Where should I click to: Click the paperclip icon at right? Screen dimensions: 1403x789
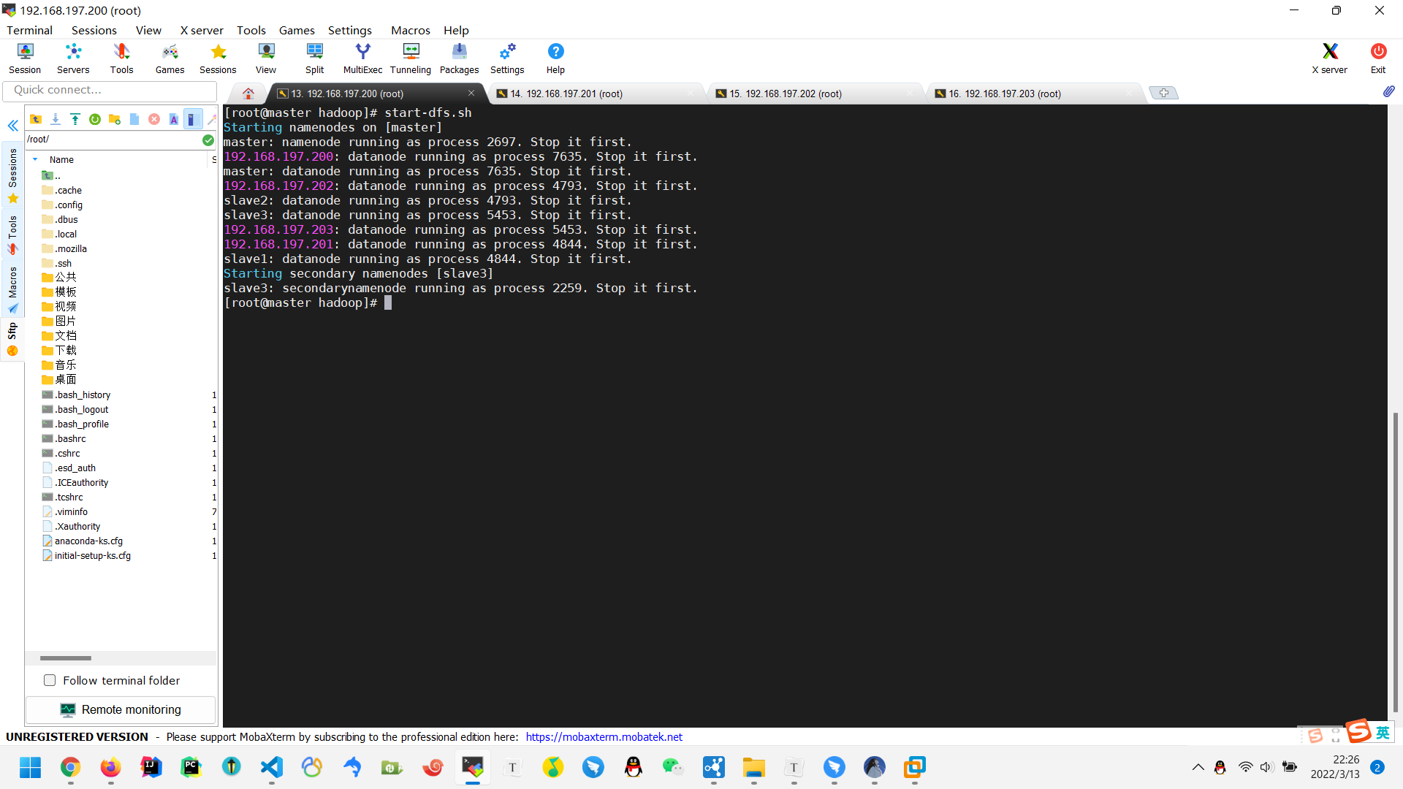1388,91
